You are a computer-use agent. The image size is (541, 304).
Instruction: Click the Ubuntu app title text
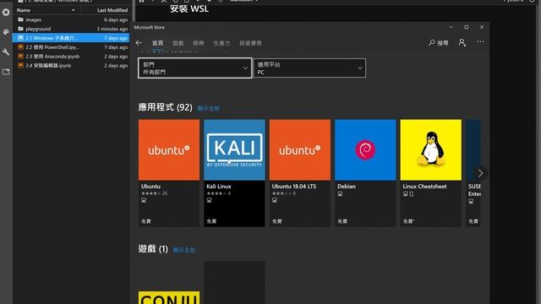pyautogui.click(x=150, y=186)
